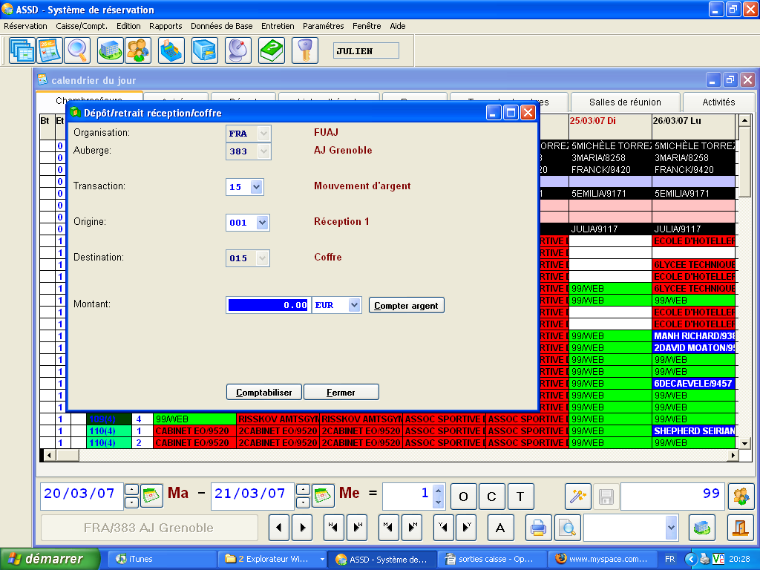Jump back one week with W arrow
Image resolution: width=760 pixels, height=570 pixels.
(333, 528)
